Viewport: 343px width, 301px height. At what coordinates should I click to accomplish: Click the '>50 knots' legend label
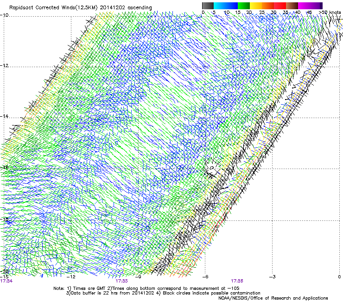pos(330,12)
